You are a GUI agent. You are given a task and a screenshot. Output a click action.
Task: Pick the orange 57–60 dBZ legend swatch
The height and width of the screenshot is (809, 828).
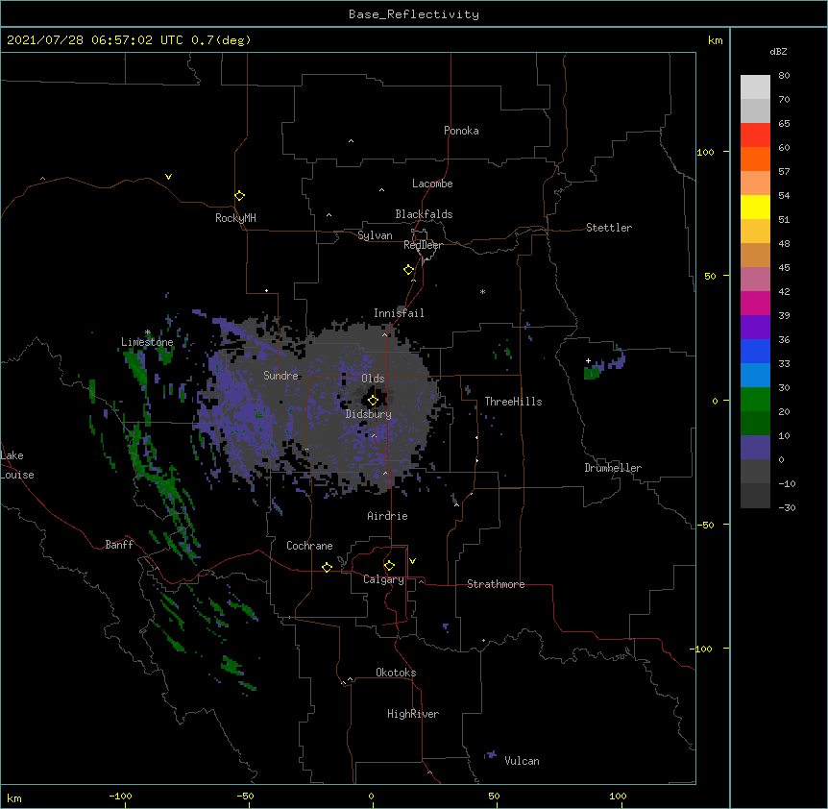point(755,159)
